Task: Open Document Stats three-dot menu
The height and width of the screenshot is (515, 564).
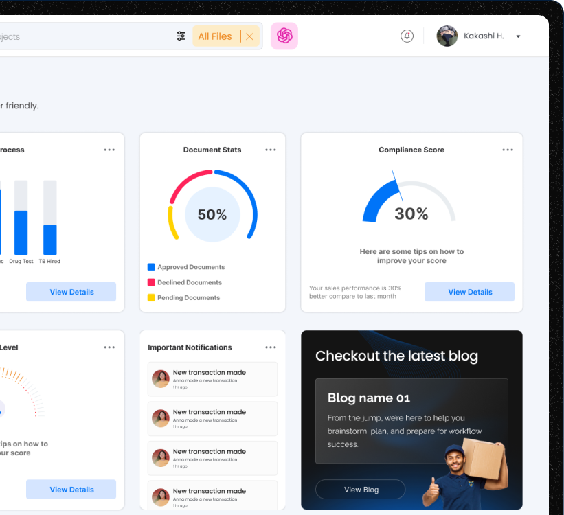Action: point(271,150)
